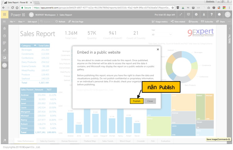Open the Power BI app launcher grid
Image resolution: width=233 pixels, height=150 pixels.
[4, 15]
